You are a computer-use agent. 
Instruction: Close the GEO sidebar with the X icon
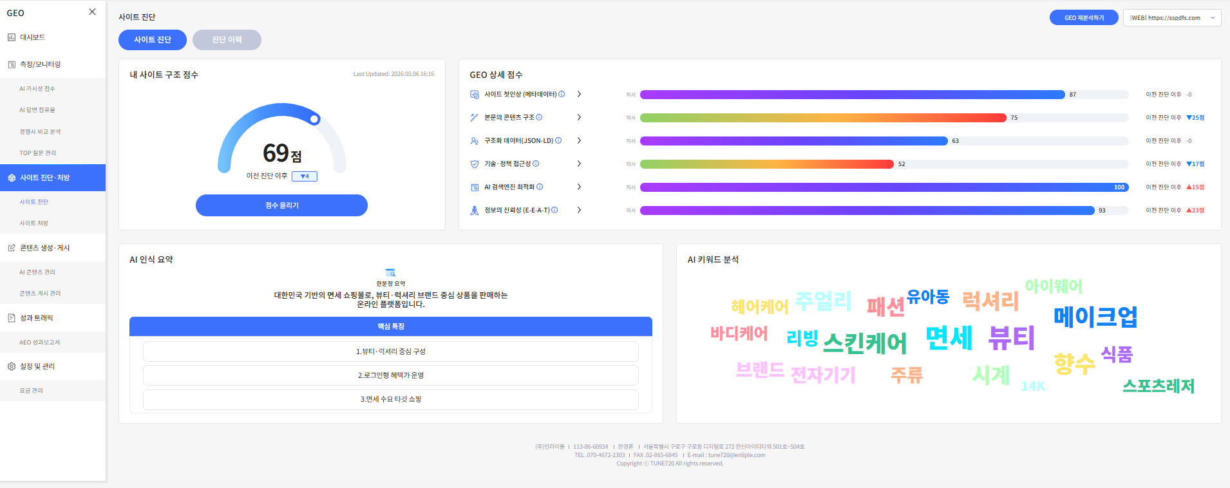92,12
